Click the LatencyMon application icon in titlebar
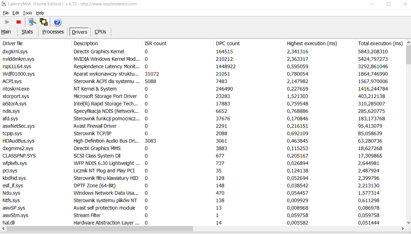 3,4
